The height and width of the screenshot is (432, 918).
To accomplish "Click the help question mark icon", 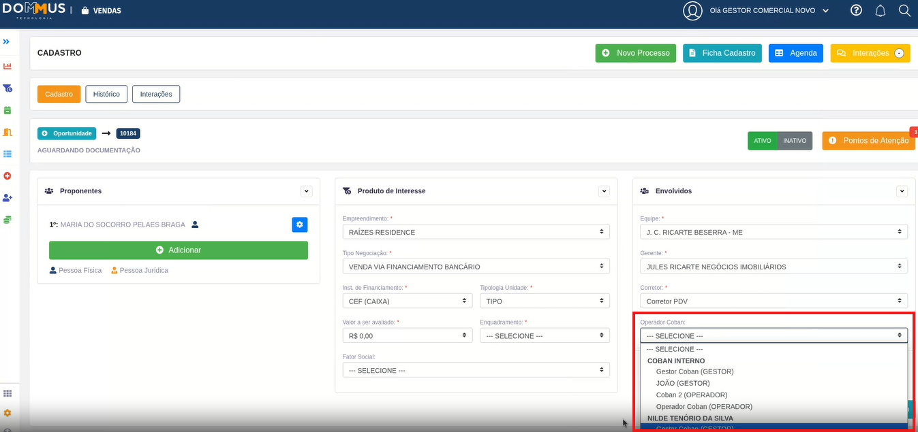I will pos(856,10).
